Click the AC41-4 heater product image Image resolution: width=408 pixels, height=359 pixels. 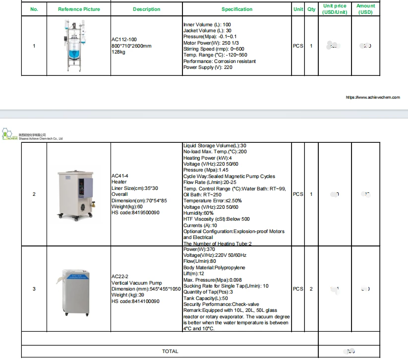click(x=76, y=195)
